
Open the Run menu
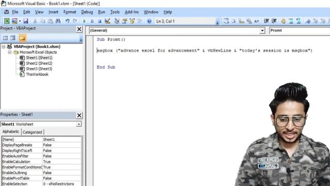[102, 12]
